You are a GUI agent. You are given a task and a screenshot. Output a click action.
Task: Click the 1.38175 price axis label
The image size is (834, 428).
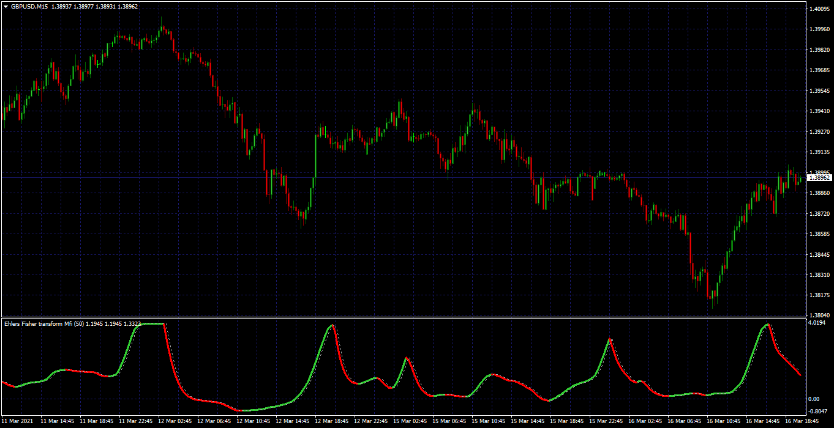(819, 295)
